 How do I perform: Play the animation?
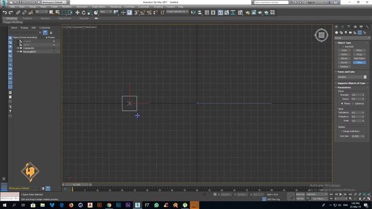tap(341, 194)
